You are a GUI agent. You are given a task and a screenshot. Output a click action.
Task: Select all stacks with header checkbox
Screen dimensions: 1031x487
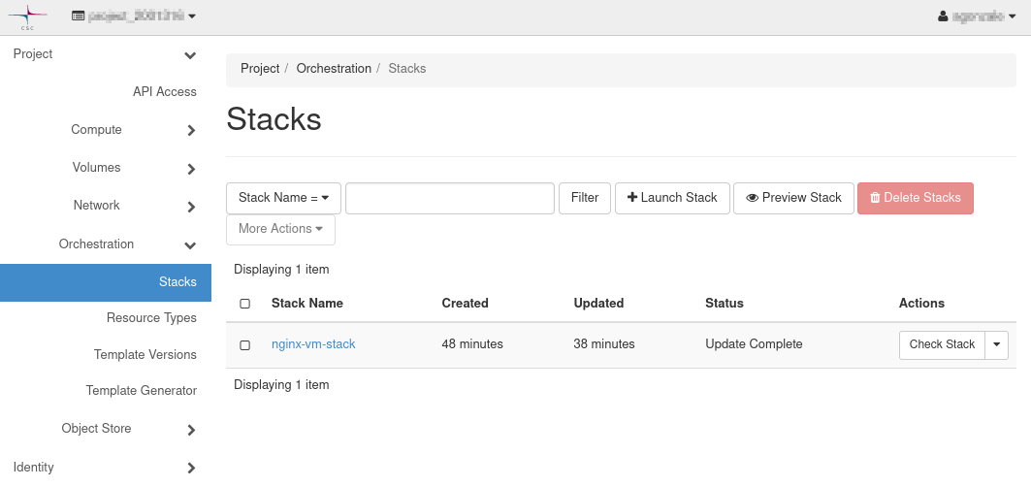[245, 304]
